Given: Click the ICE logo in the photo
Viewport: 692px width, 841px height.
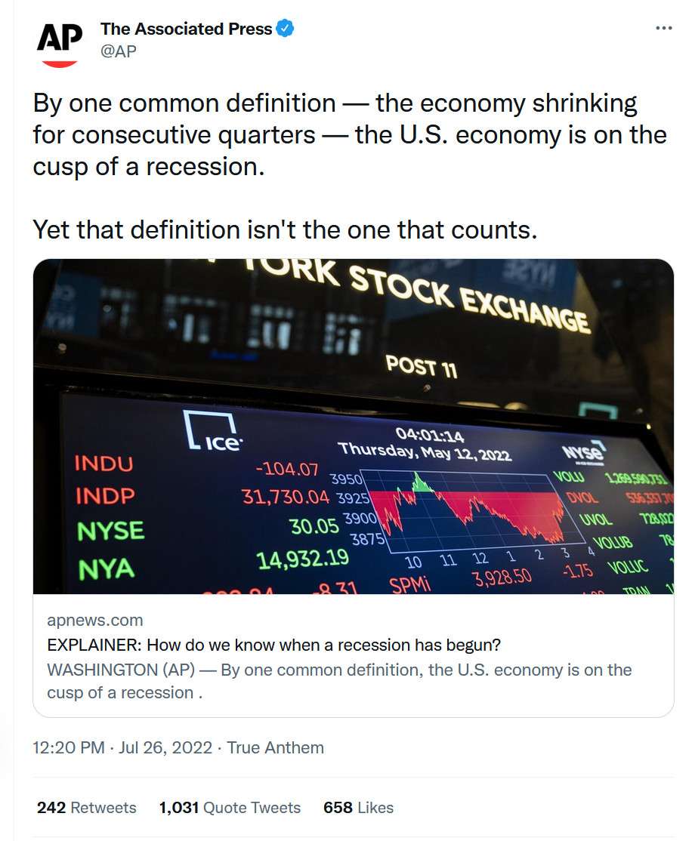Looking at the screenshot, I should coord(212,430).
